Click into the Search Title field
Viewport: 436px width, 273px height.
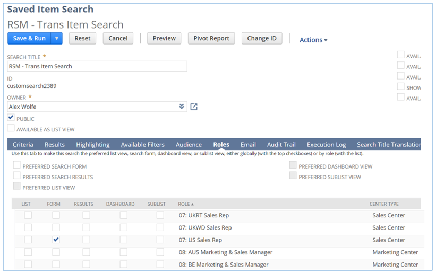pyautogui.click(x=97, y=66)
